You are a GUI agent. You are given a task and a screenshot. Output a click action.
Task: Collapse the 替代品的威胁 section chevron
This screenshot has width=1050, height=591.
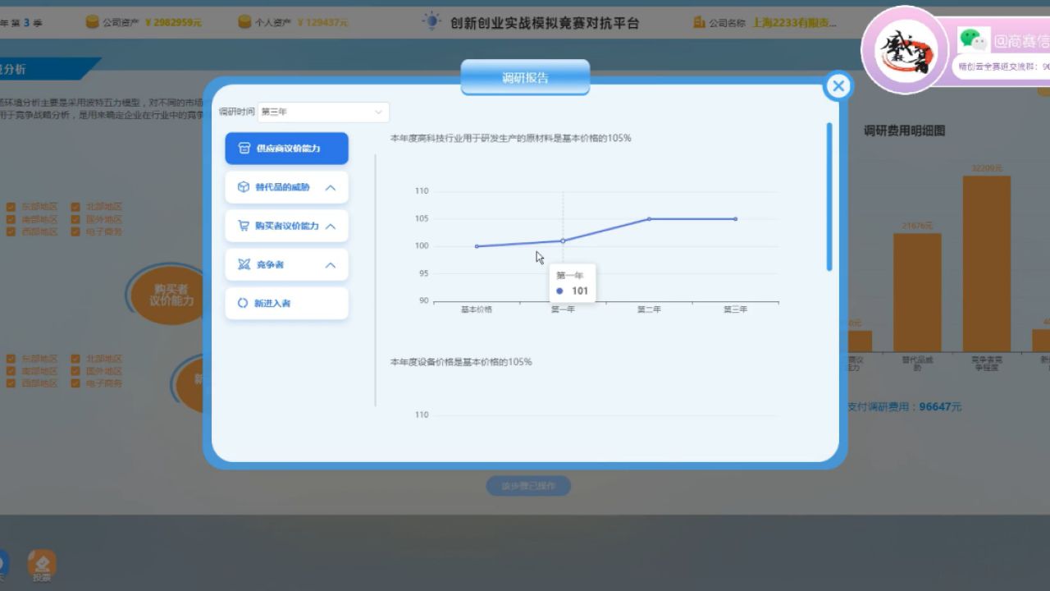[x=332, y=187]
